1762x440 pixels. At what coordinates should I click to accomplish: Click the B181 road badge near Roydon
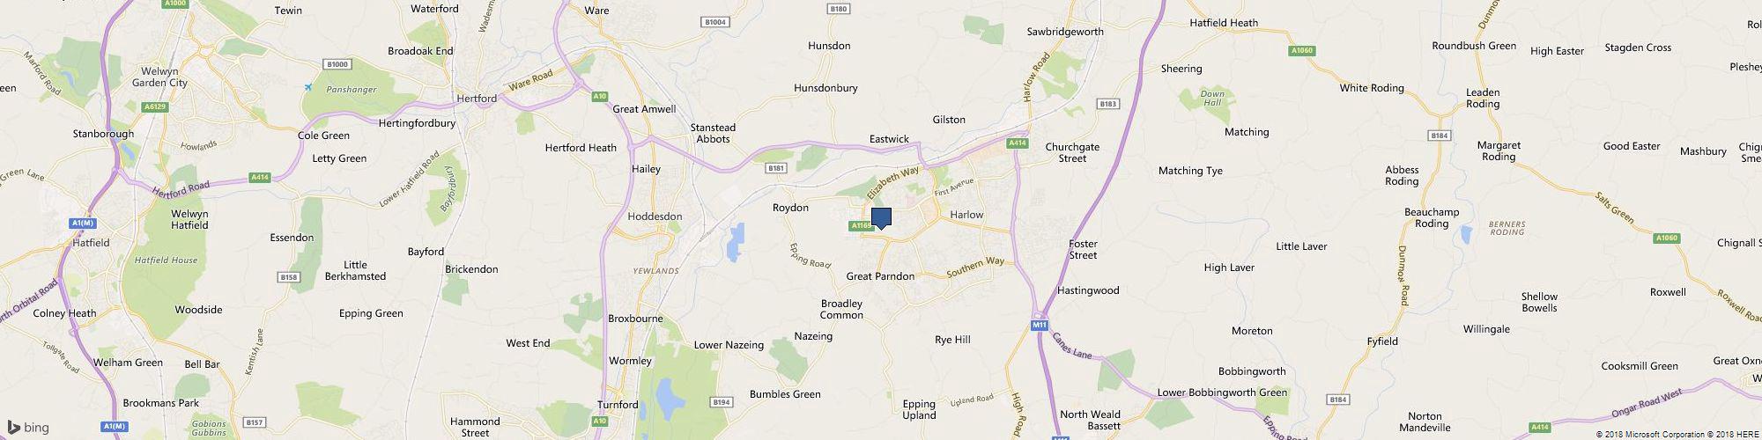(775, 167)
